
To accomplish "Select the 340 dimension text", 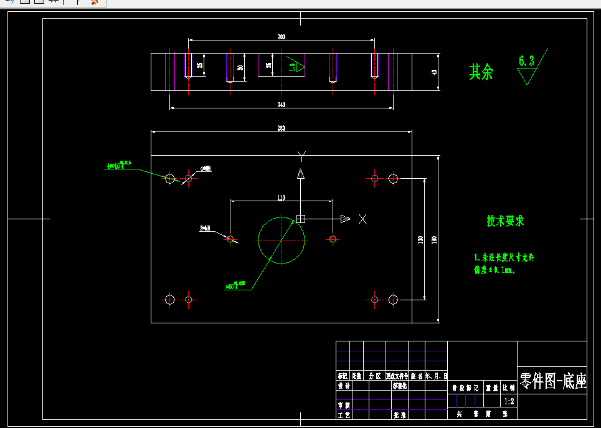I will (282, 105).
